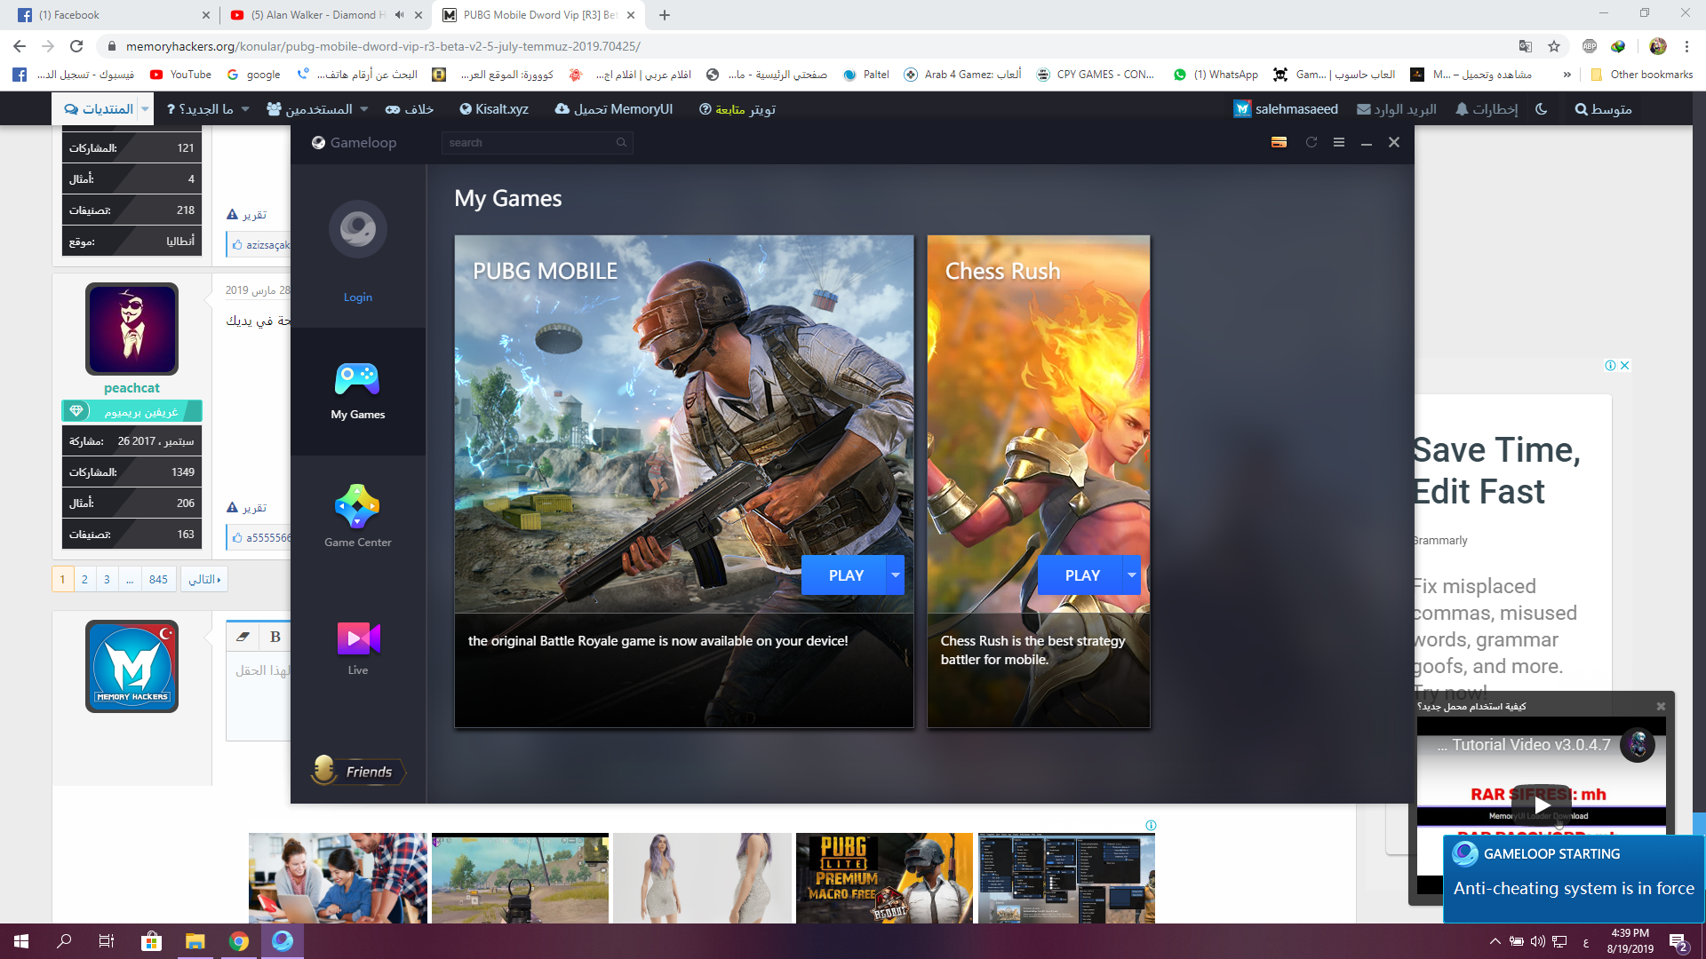Image resolution: width=1706 pixels, height=959 pixels.
Task: Open the Windows action center notifications
Action: point(1678,941)
